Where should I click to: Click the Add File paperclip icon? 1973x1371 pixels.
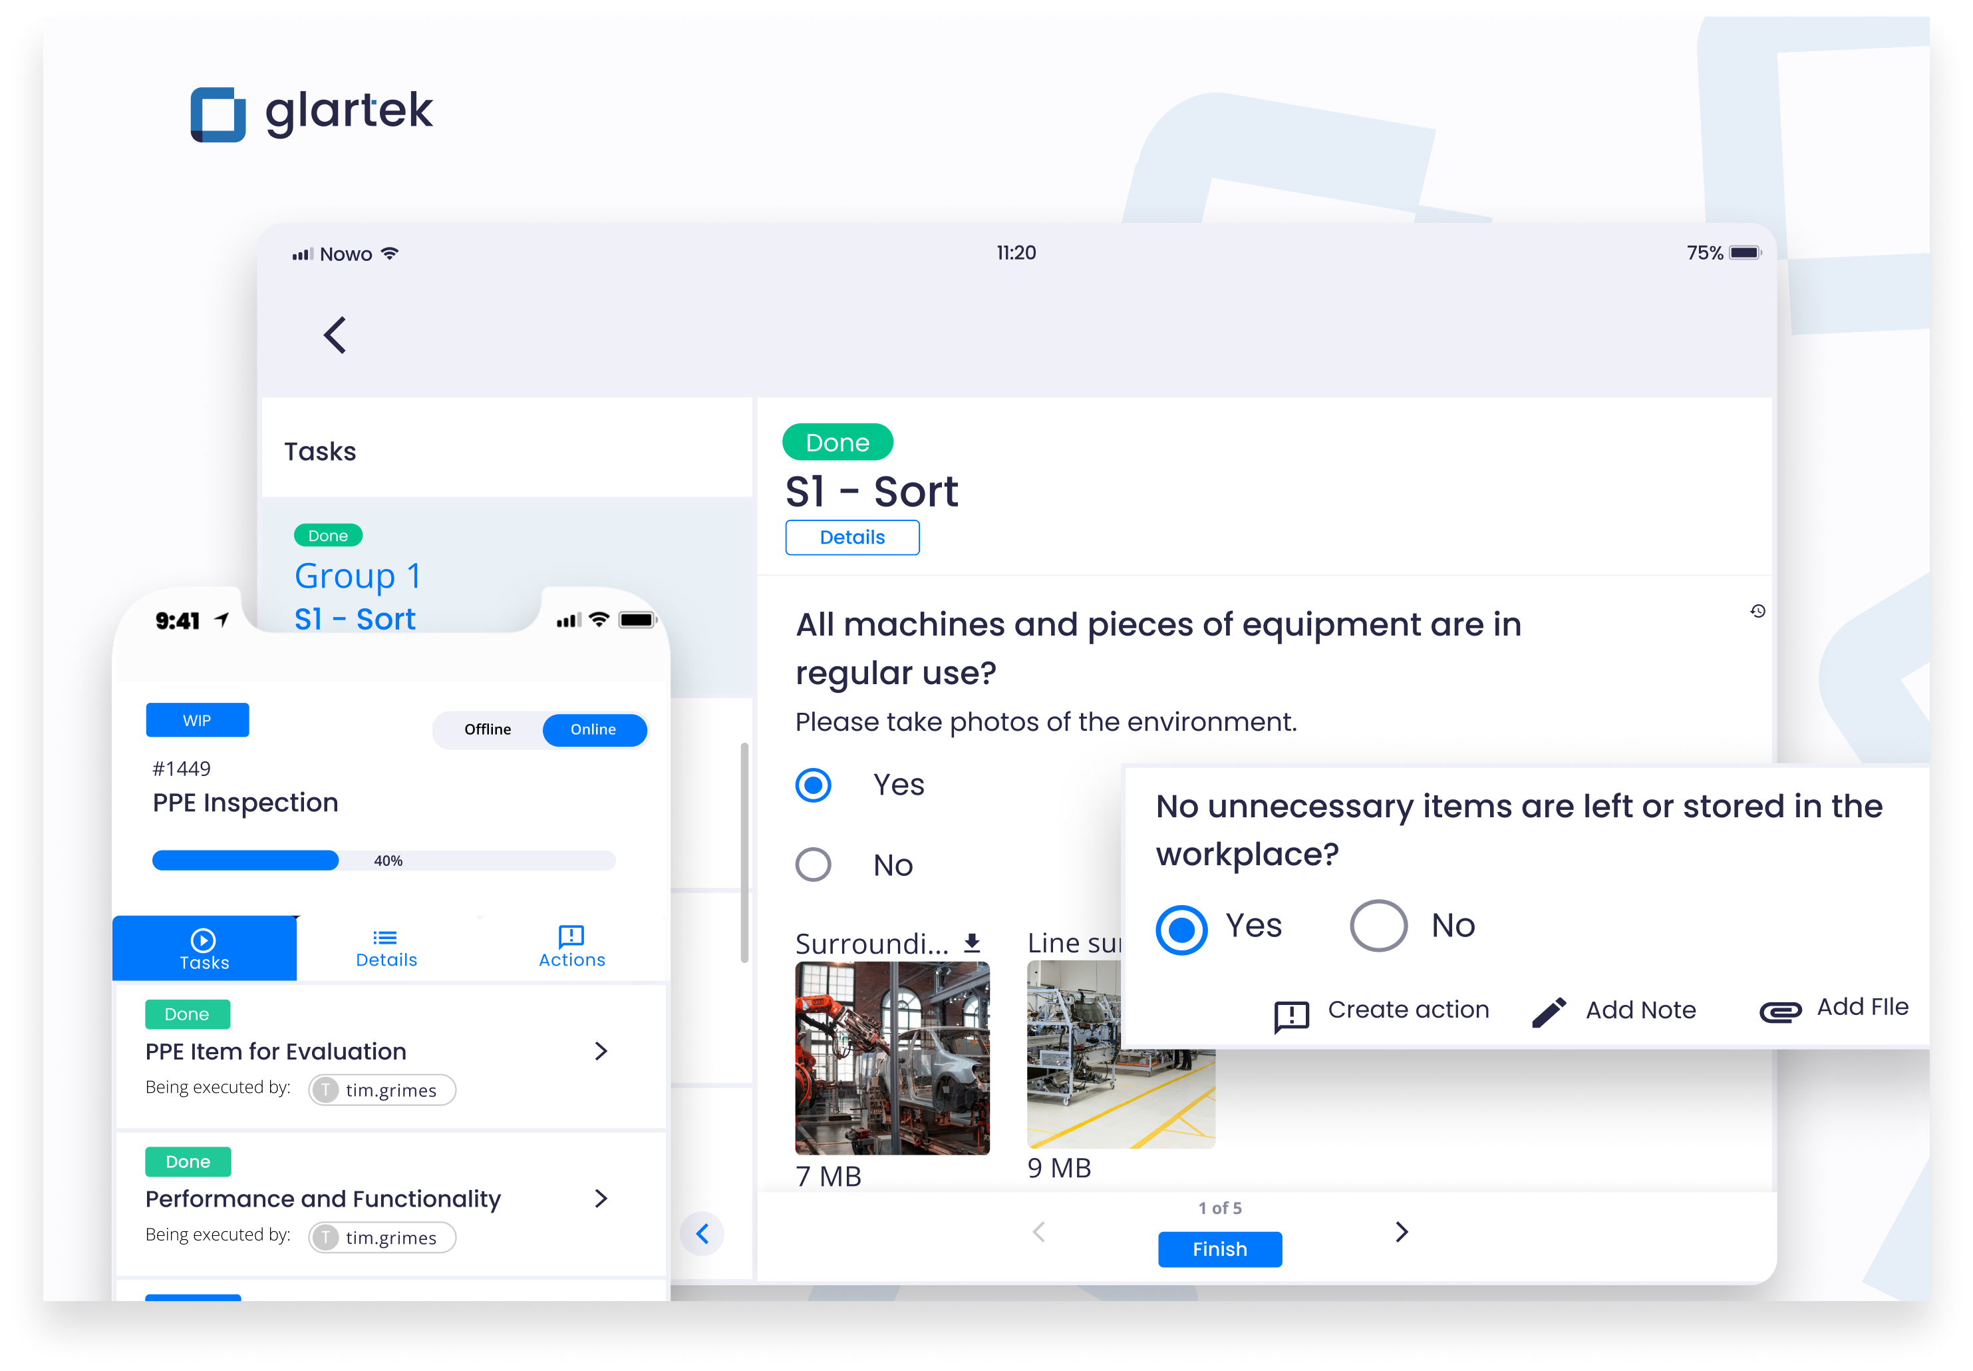click(1780, 1012)
